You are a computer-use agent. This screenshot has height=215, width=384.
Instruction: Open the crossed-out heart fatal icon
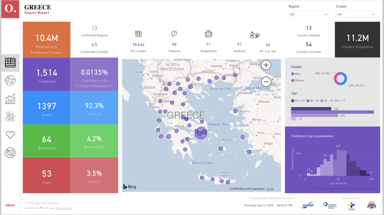click(10, 153)
